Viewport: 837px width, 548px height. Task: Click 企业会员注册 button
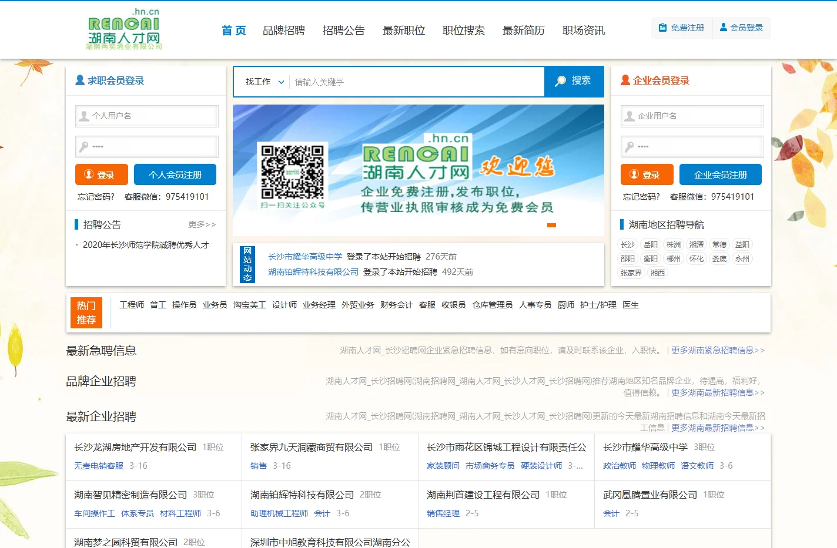point(721,174)
